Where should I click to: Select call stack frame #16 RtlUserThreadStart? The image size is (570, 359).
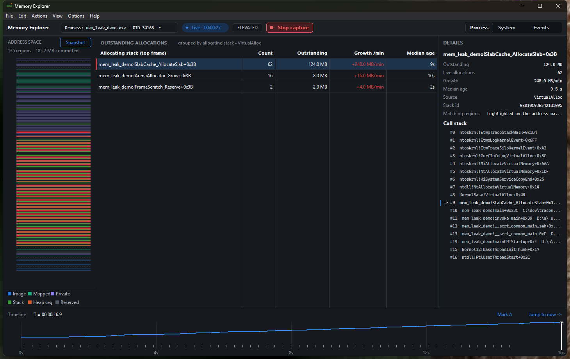click(502, 257)
